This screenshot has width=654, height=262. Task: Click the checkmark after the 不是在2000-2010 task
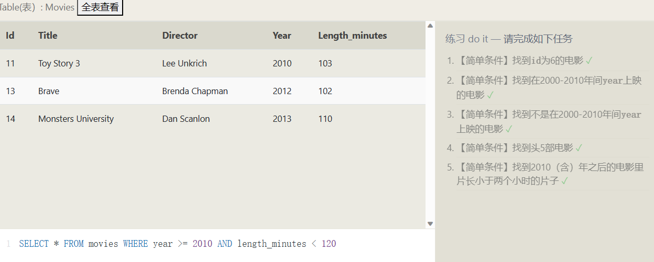click(x=509, y=129)
